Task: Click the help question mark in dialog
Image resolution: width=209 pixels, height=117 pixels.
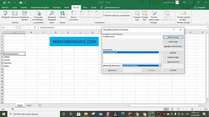Action: point(173,30)
